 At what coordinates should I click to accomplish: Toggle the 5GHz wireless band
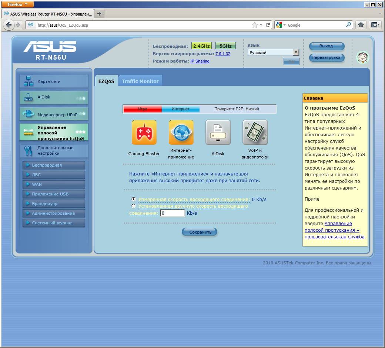(x=225, y=46)
